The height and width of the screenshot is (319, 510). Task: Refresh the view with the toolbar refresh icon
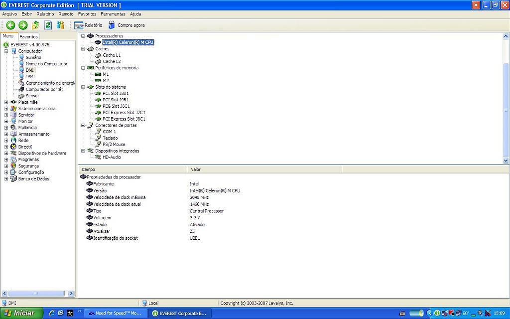48,25
